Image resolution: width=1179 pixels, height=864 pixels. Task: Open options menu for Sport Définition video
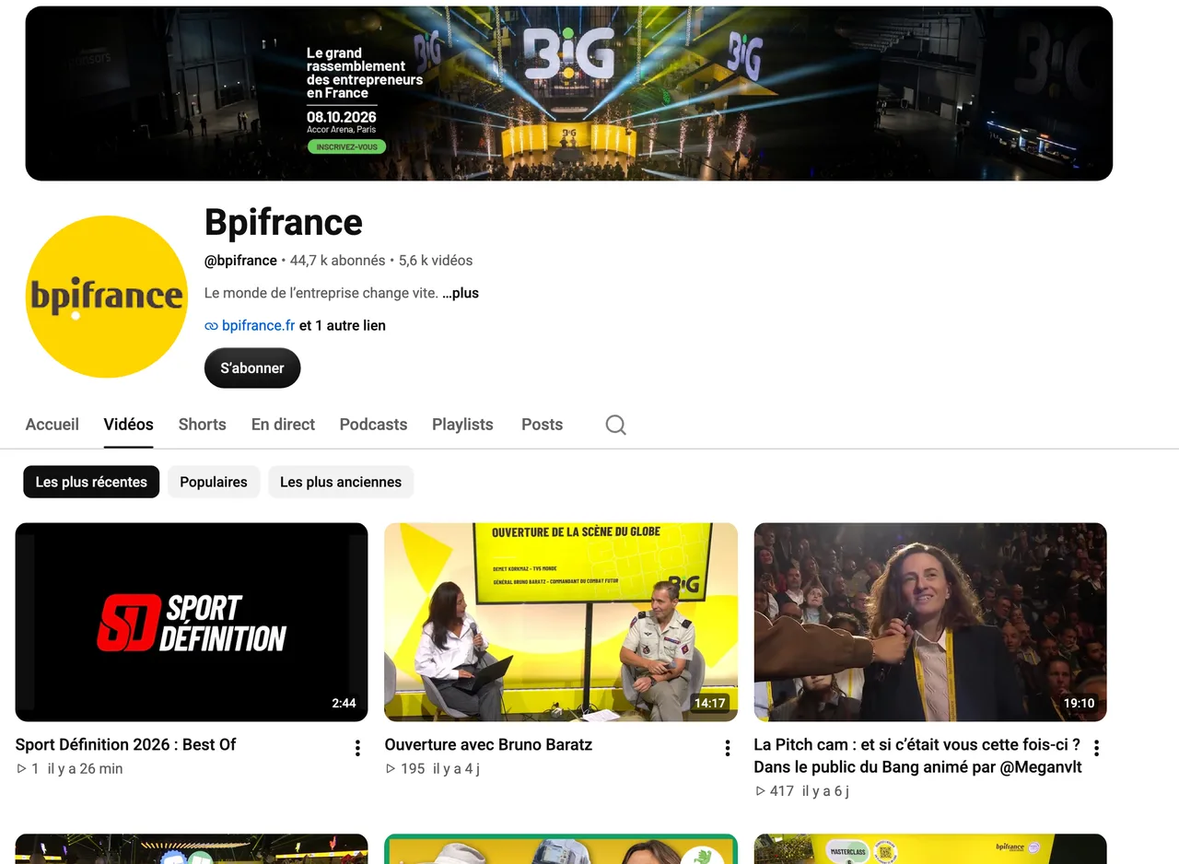pyautogui.click(x=358, y=748)
